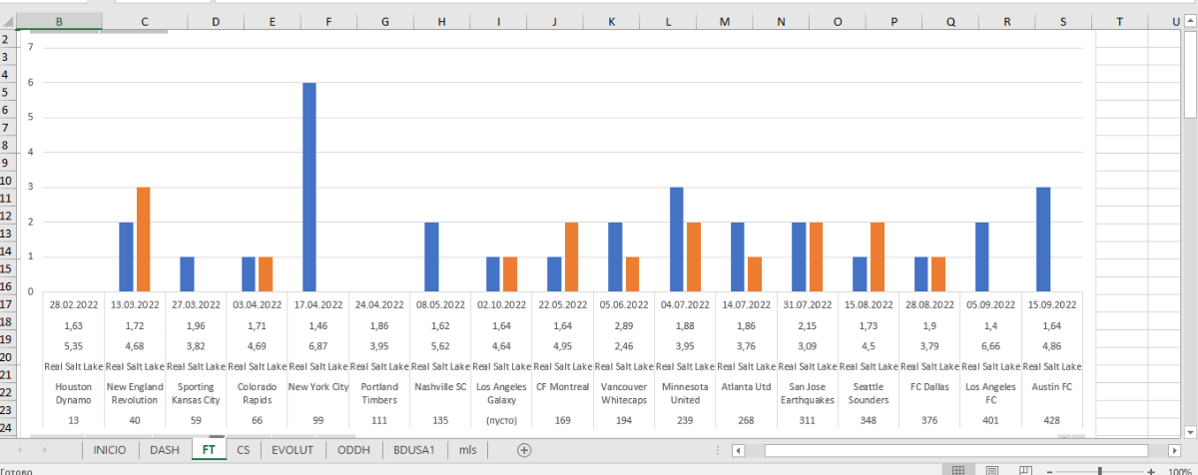Click the tall blue New York City bar
This screenshot has height=475, width=1198.
tap(309, 188)
